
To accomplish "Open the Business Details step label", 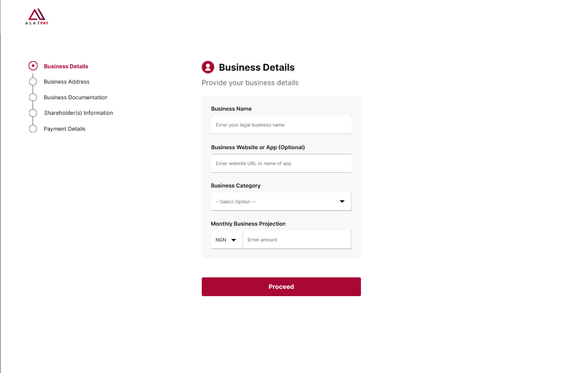I will tap(66, 66).
